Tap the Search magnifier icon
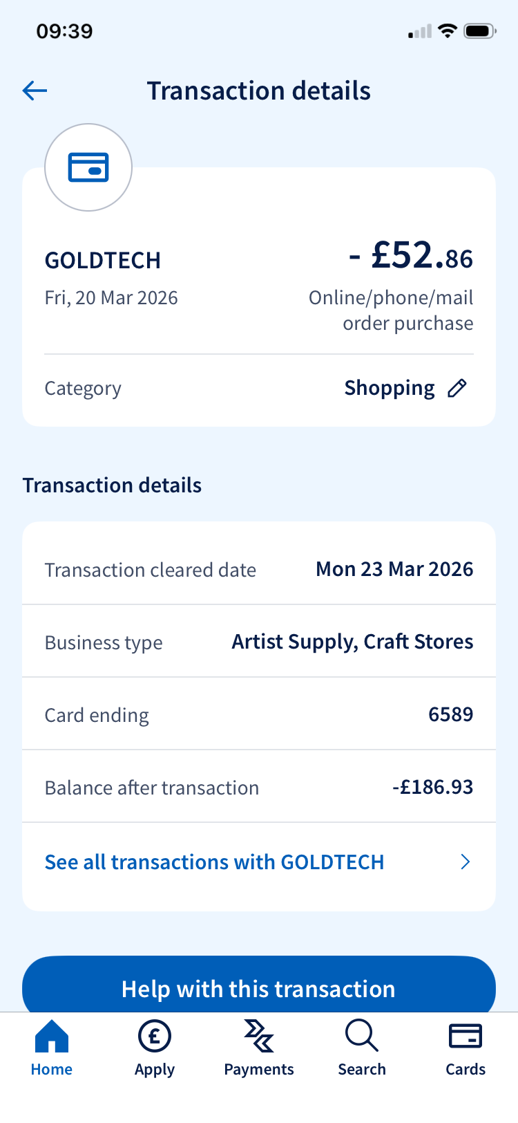 point(361,1037)
